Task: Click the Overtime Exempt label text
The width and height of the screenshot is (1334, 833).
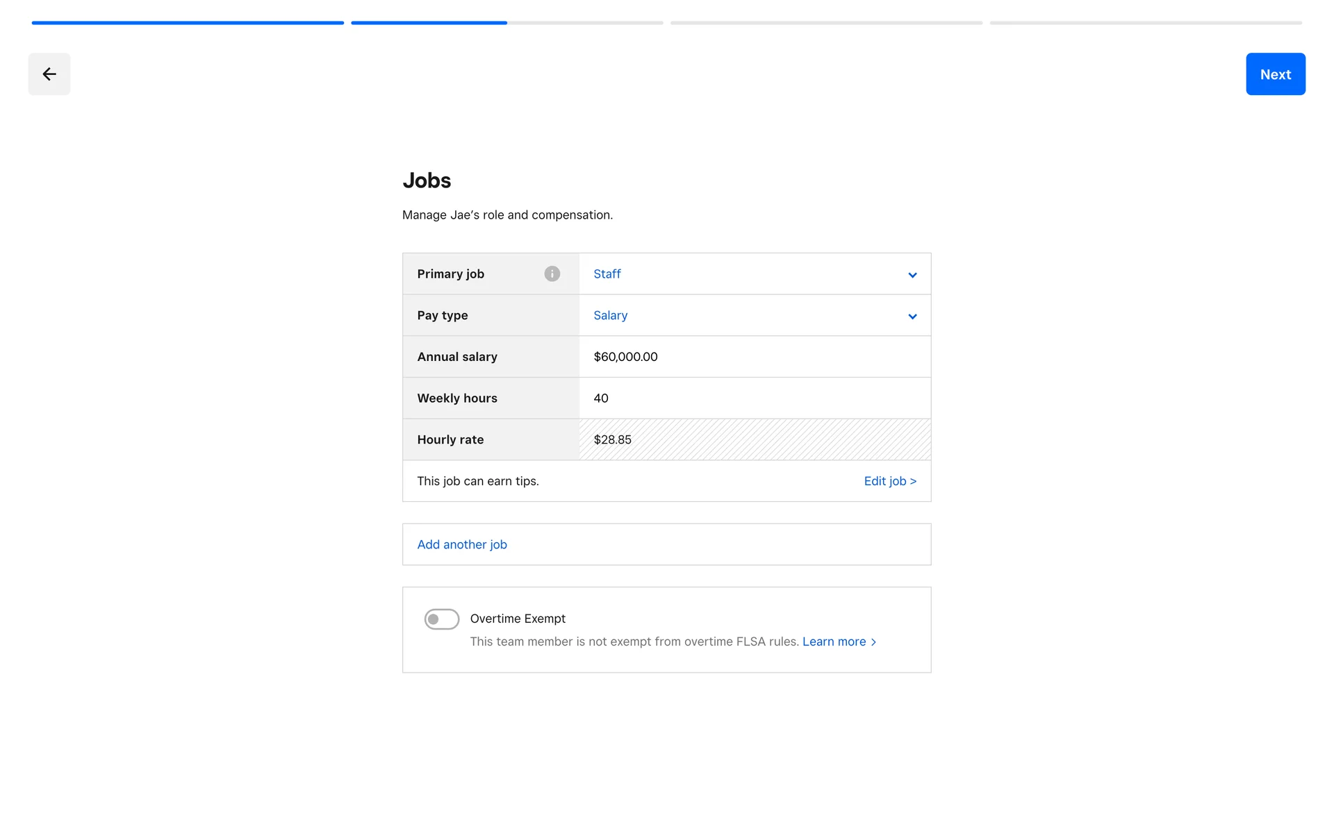Action: coord(518,619)
